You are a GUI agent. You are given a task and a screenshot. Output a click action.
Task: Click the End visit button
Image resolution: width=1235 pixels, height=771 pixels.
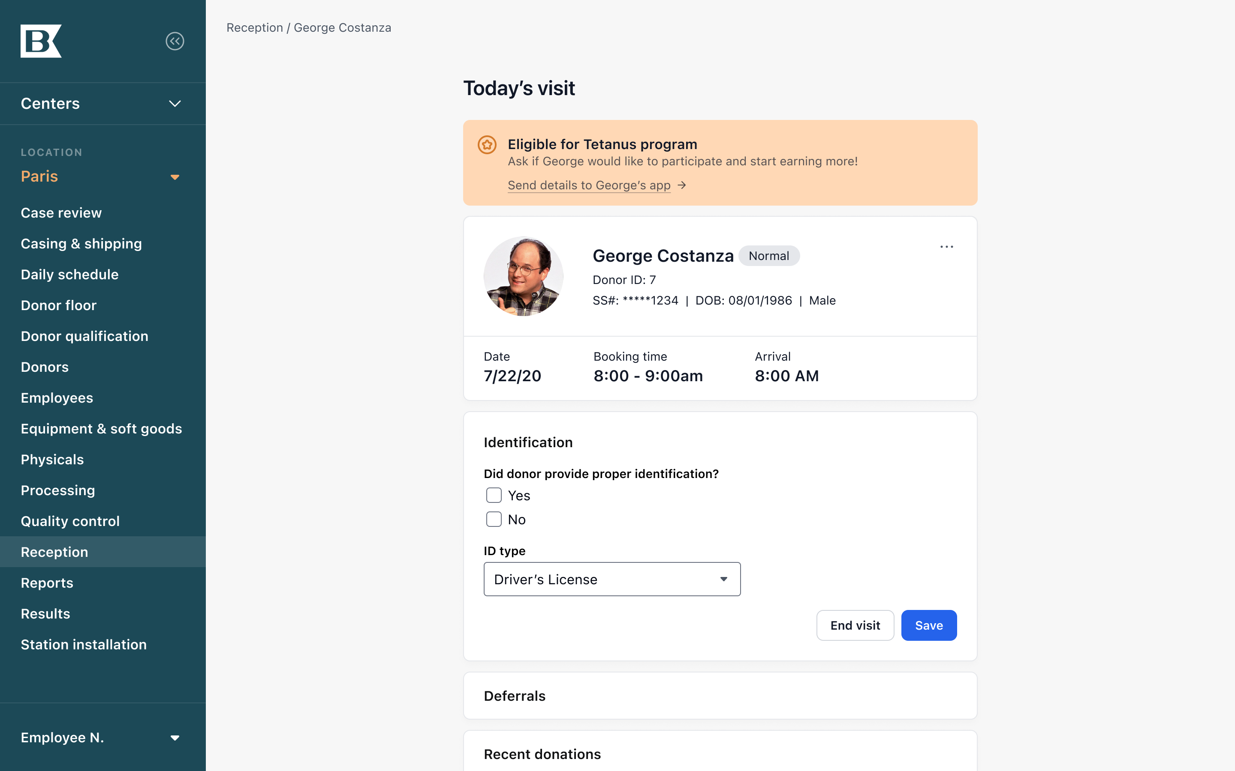[855, 625]
